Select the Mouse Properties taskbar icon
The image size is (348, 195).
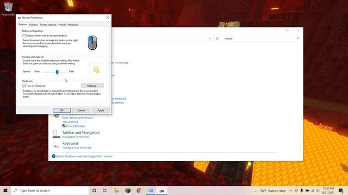(x=162, y=190)
